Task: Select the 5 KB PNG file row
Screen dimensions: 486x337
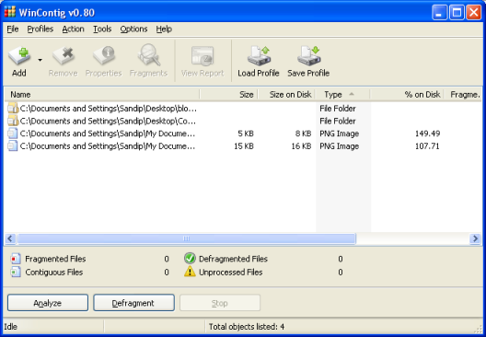Action: coord(243,134)
